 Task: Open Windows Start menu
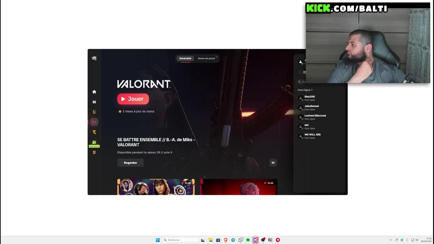(x=158, y=240)
